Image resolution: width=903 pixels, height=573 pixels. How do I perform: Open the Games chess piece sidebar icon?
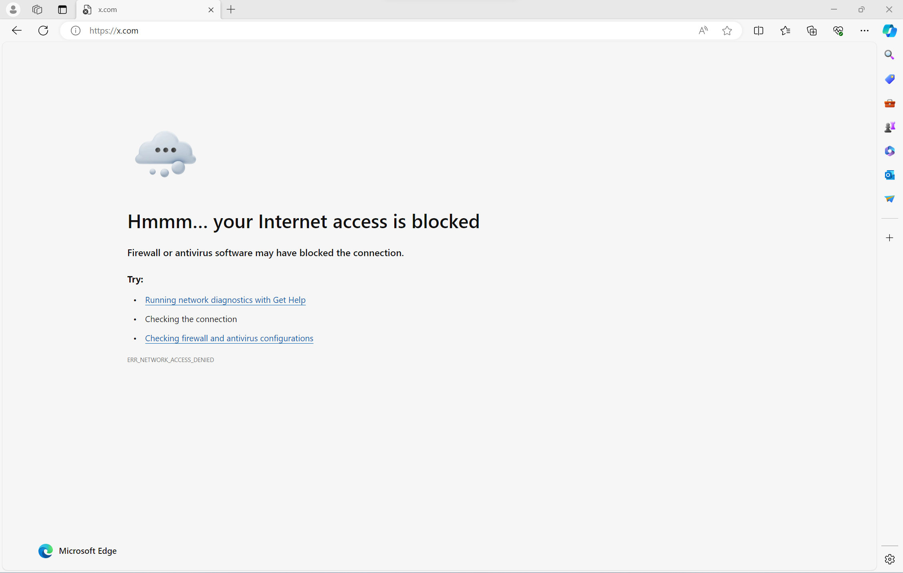tap(889, 127)
